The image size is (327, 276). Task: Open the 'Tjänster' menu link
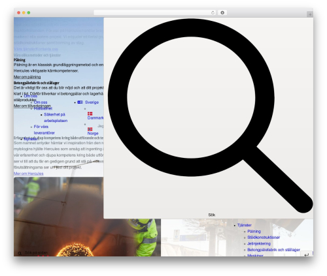245,225
